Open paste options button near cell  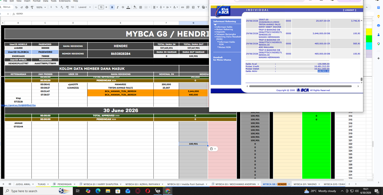click(x=213, y=149)
